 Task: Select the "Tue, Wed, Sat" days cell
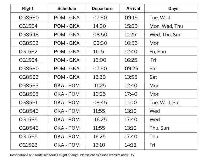pos(165,103)
